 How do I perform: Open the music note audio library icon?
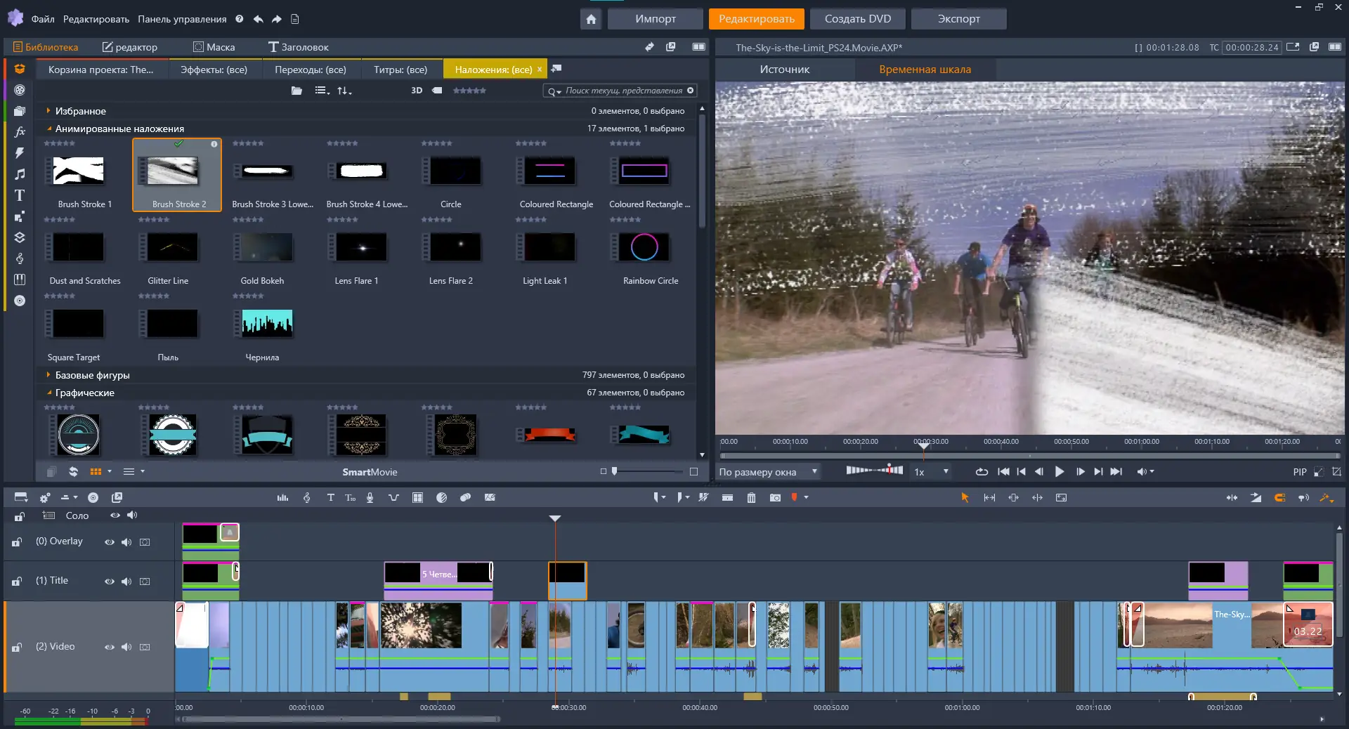click(x=20, y=174)
